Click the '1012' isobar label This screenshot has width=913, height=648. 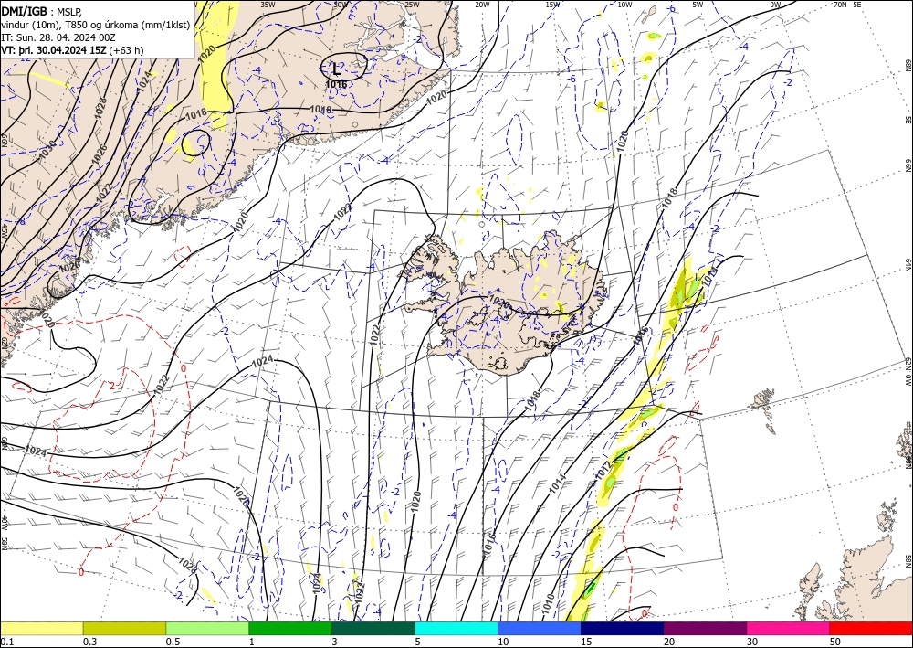coord(603,470)
